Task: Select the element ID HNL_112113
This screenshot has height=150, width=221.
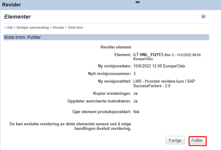Action: click(x=151, y=55)
